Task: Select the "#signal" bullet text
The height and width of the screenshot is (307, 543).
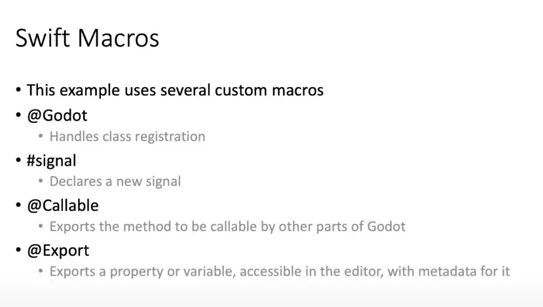Action: 51,160
